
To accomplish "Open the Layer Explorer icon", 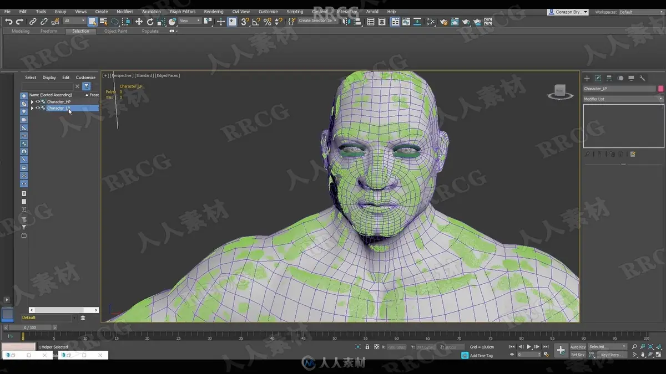I will [382, 22].
